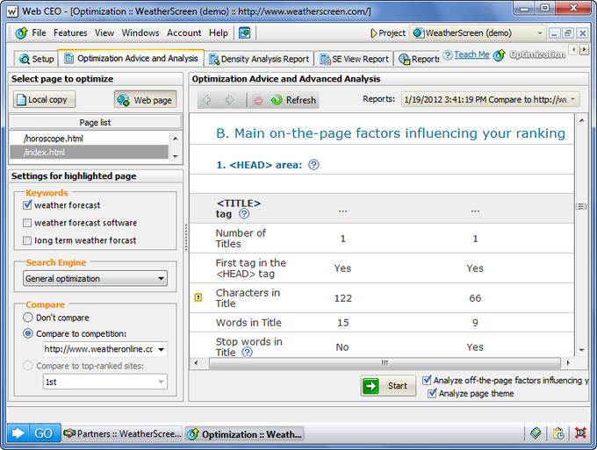Click the page list scroll up arrow
This screenshot has height=450, width=597.
click(x=175, y=139)
